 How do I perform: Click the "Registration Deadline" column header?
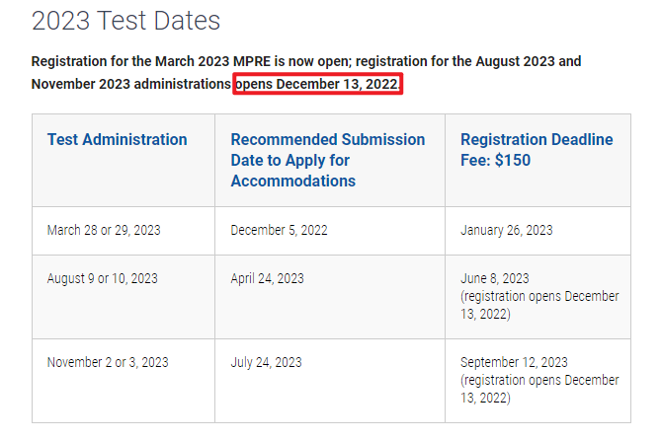[x=537, y=140]
